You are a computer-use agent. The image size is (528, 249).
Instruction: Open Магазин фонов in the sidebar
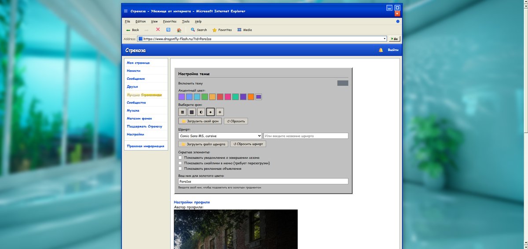coord(139,118)
